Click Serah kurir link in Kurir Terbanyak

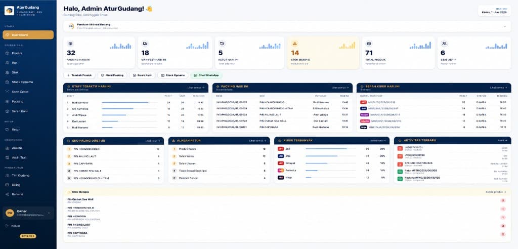[378, 141]
